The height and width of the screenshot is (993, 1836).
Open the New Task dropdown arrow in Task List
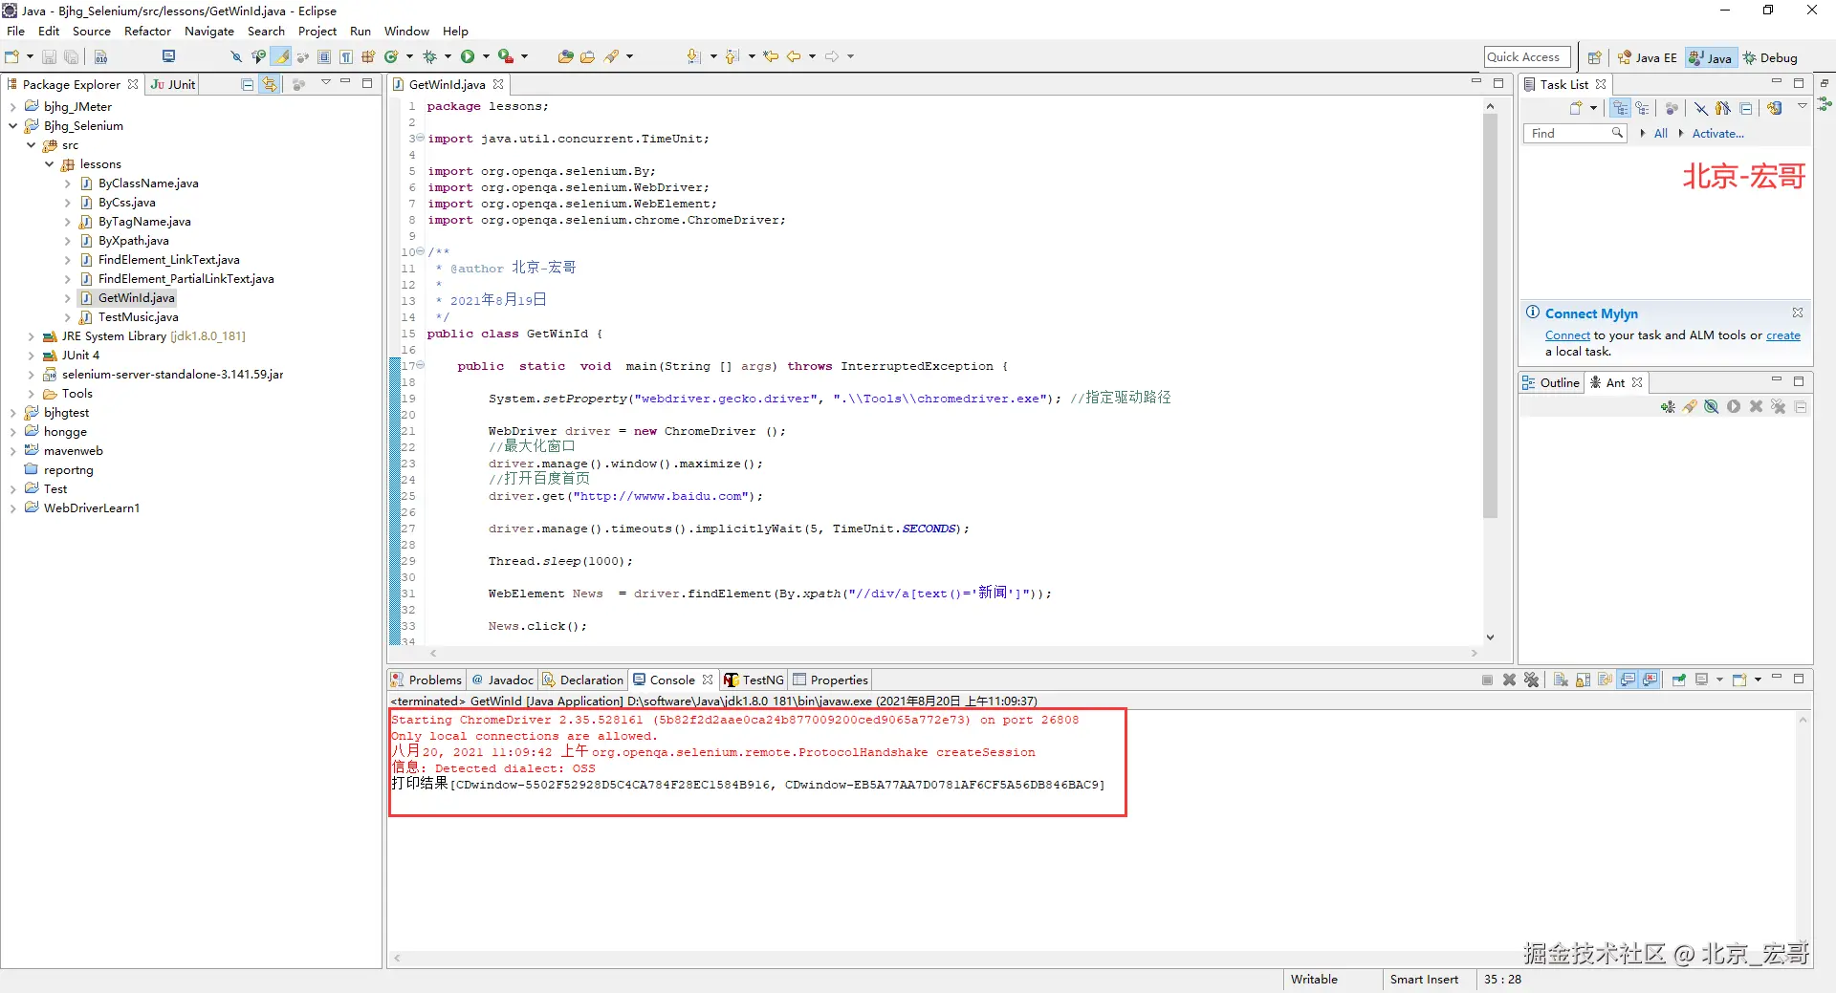pyautogui.click(x=1593, y=108)
